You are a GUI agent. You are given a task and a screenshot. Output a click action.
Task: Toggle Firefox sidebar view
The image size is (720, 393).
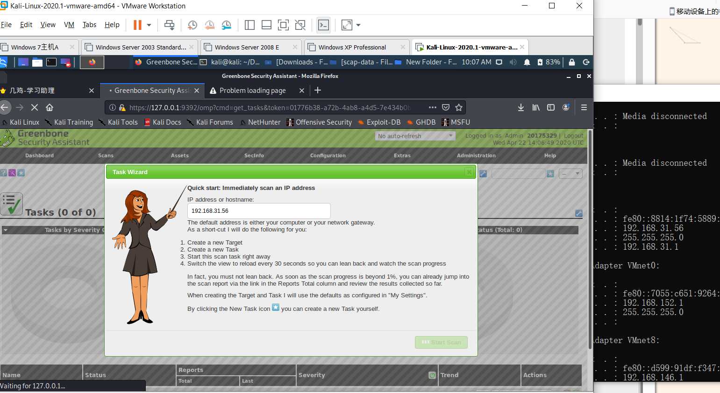(551, 107)
